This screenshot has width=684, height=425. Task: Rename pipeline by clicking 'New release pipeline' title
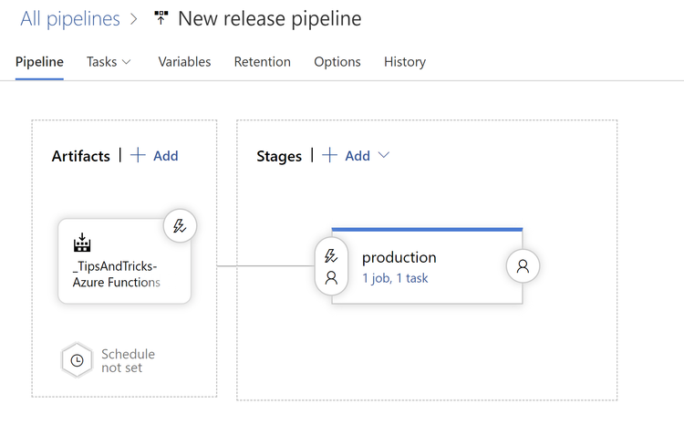tap(269, 18)
